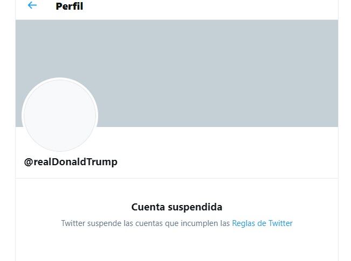Click the word Perfil beside the back arrow

pos(69,6)
